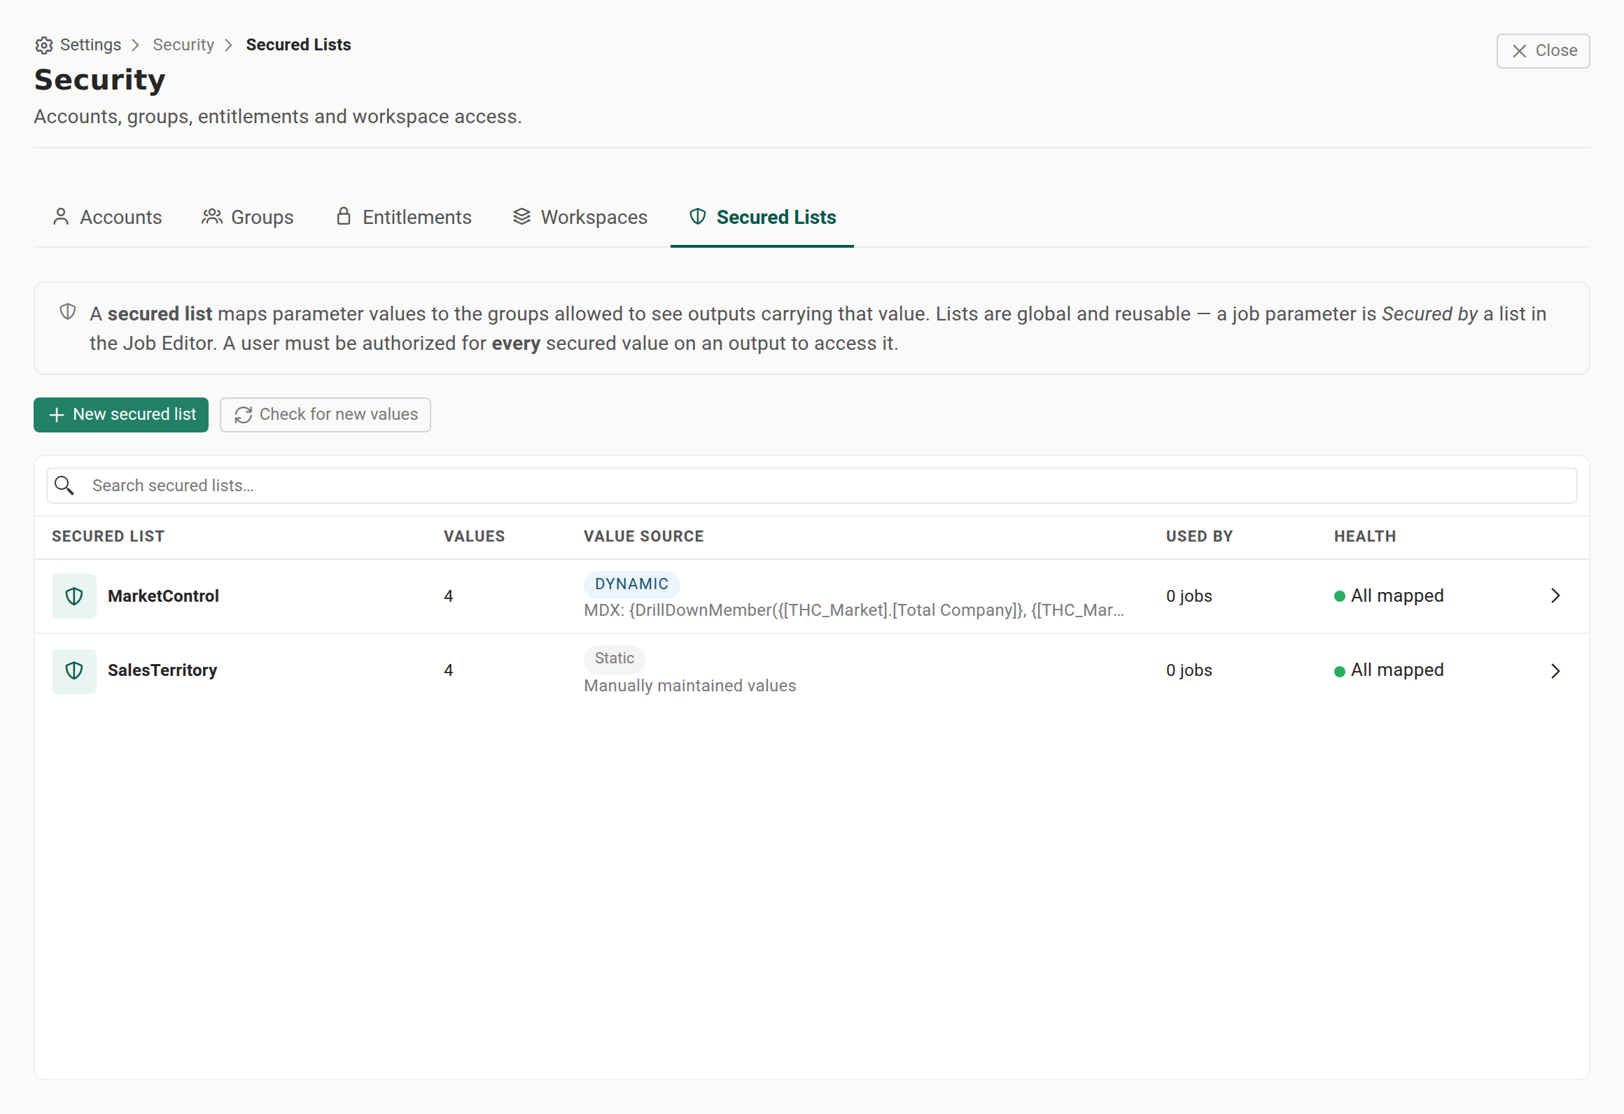Click the MarketControl shield icon
1624x1114 pixels.
(x=74, y=596)
